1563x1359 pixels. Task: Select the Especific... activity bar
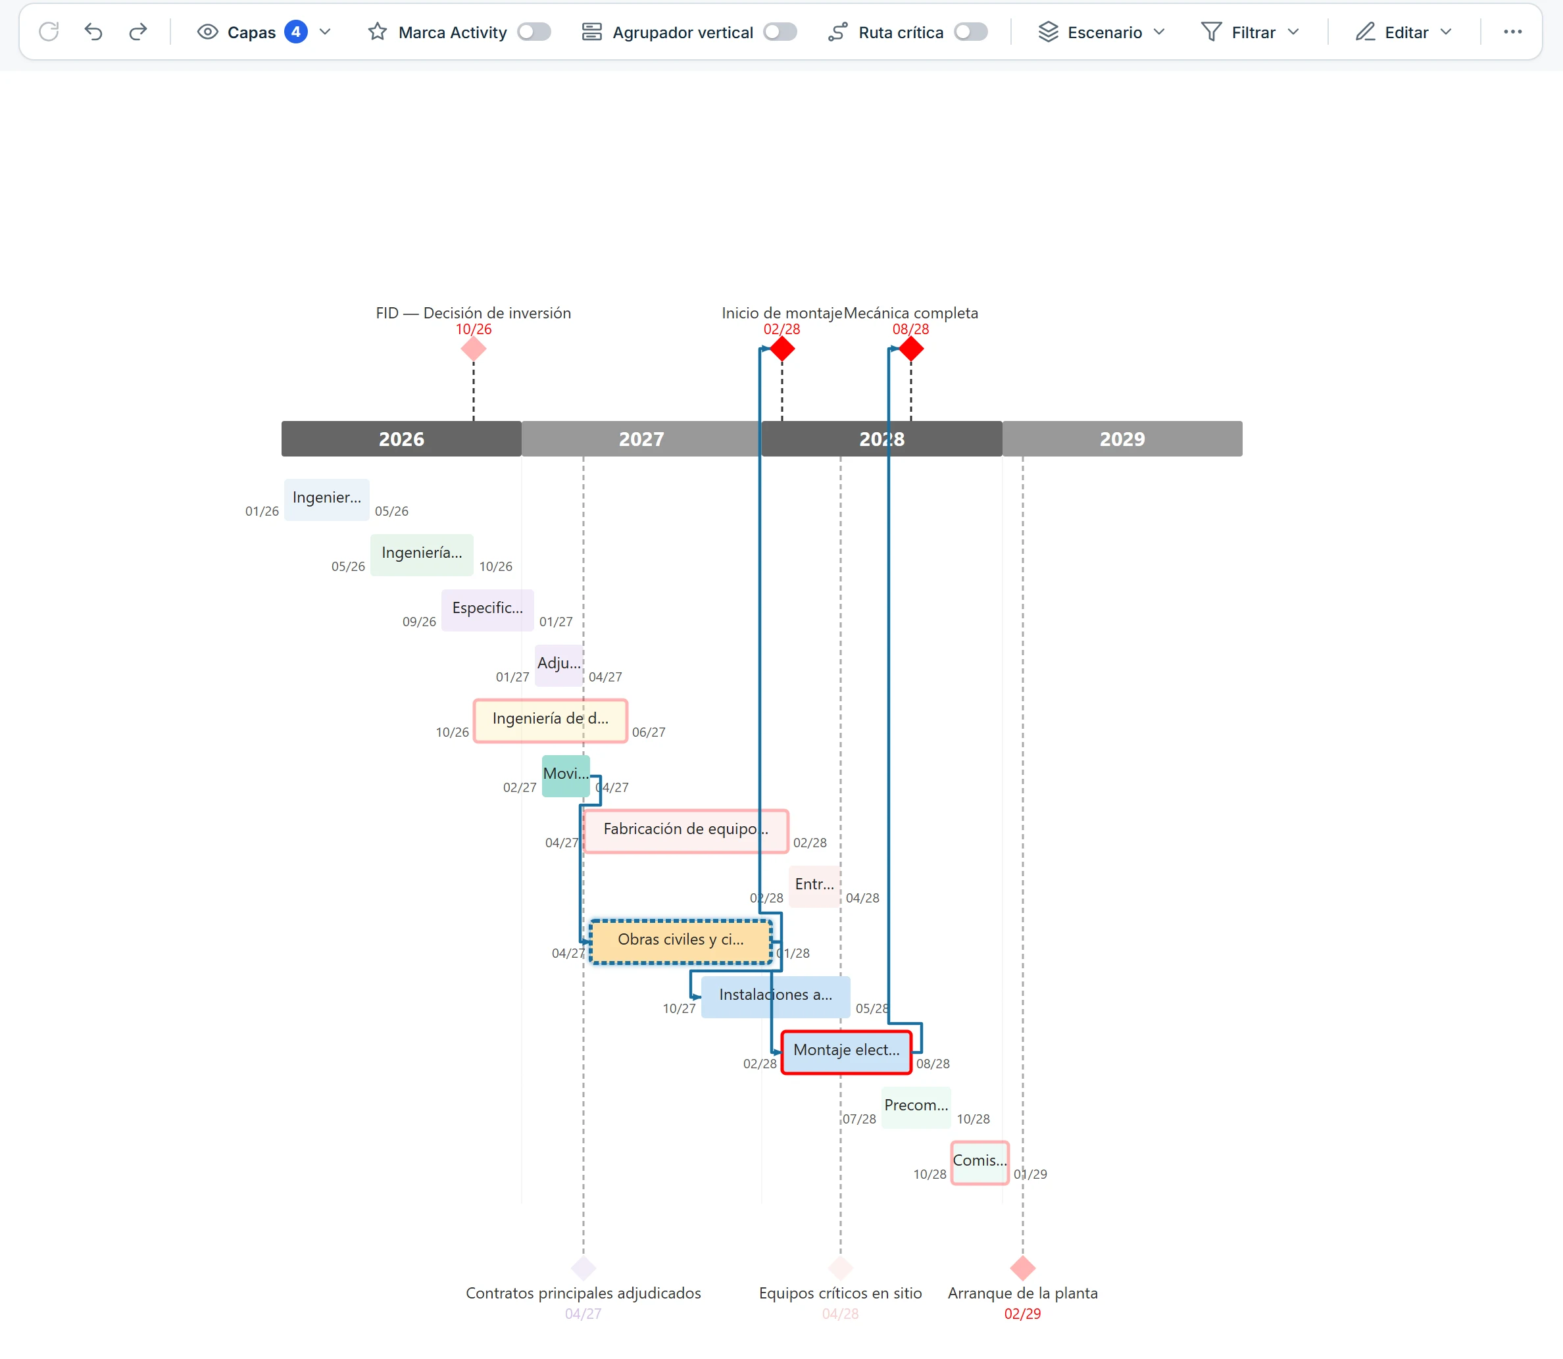tap(487, 610)
